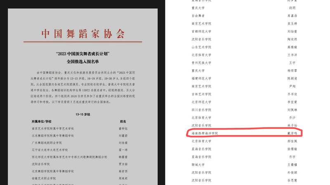Select the 山东艺术学院 entry

click(x=201, y=47)
